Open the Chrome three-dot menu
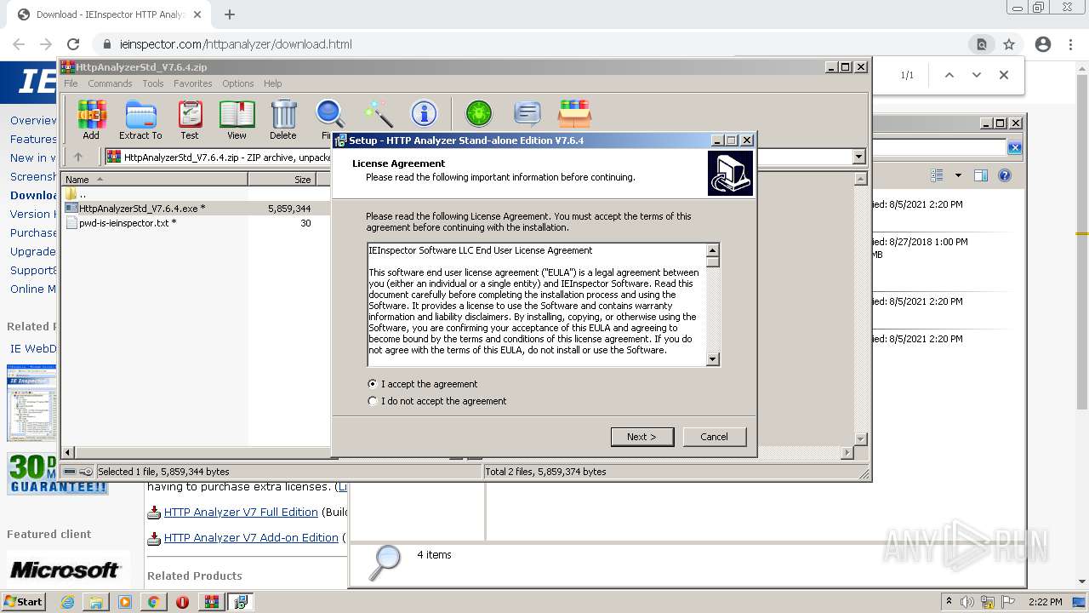Image resolution: width=1089 pixels, height=613 pixels. coord(1070,44)
